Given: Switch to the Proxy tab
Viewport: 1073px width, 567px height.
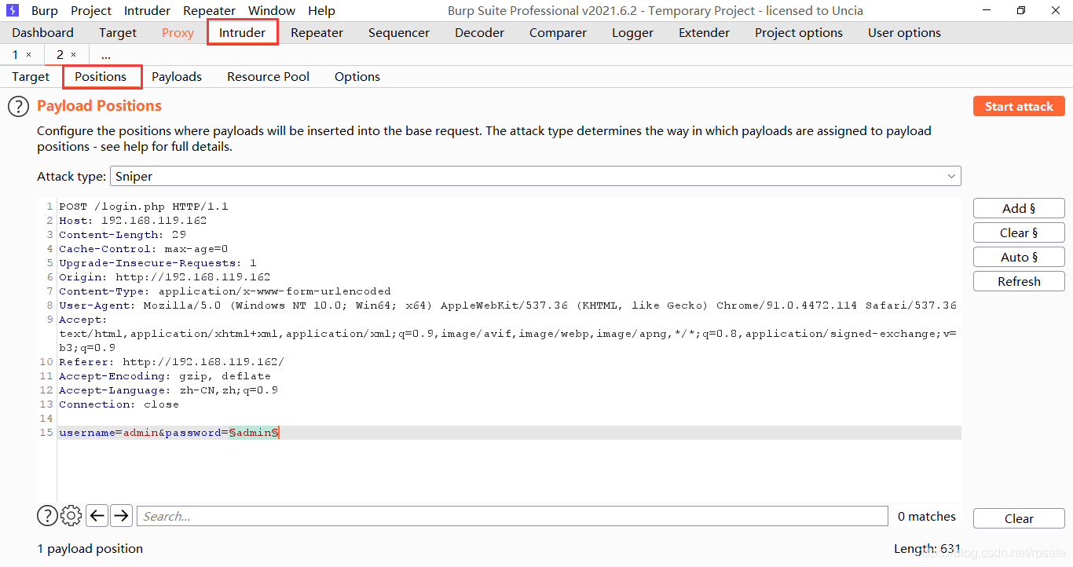Looking at the screenshot, I should tap(178, 33).
